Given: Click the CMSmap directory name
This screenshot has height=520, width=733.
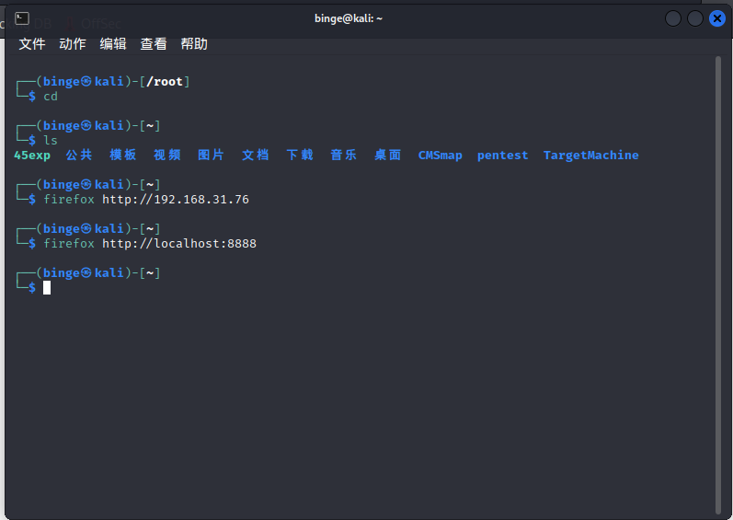Looking at the screenshot, I should [x=440, y=156].
